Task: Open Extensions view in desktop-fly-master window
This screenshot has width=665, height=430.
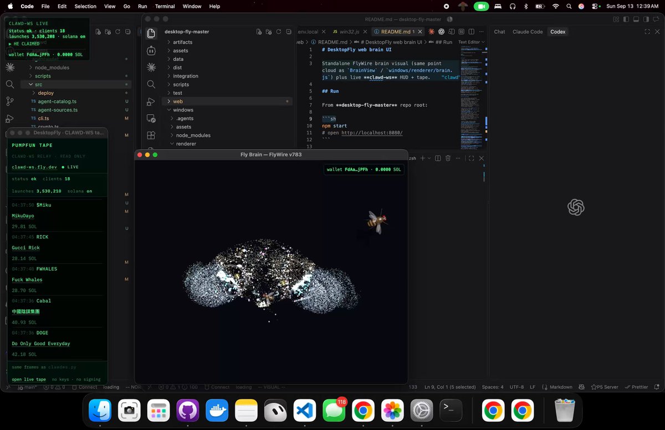Action: click(x=151, y=135)
